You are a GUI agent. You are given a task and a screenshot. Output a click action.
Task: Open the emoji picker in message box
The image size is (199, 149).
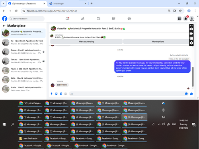(186, 94)
